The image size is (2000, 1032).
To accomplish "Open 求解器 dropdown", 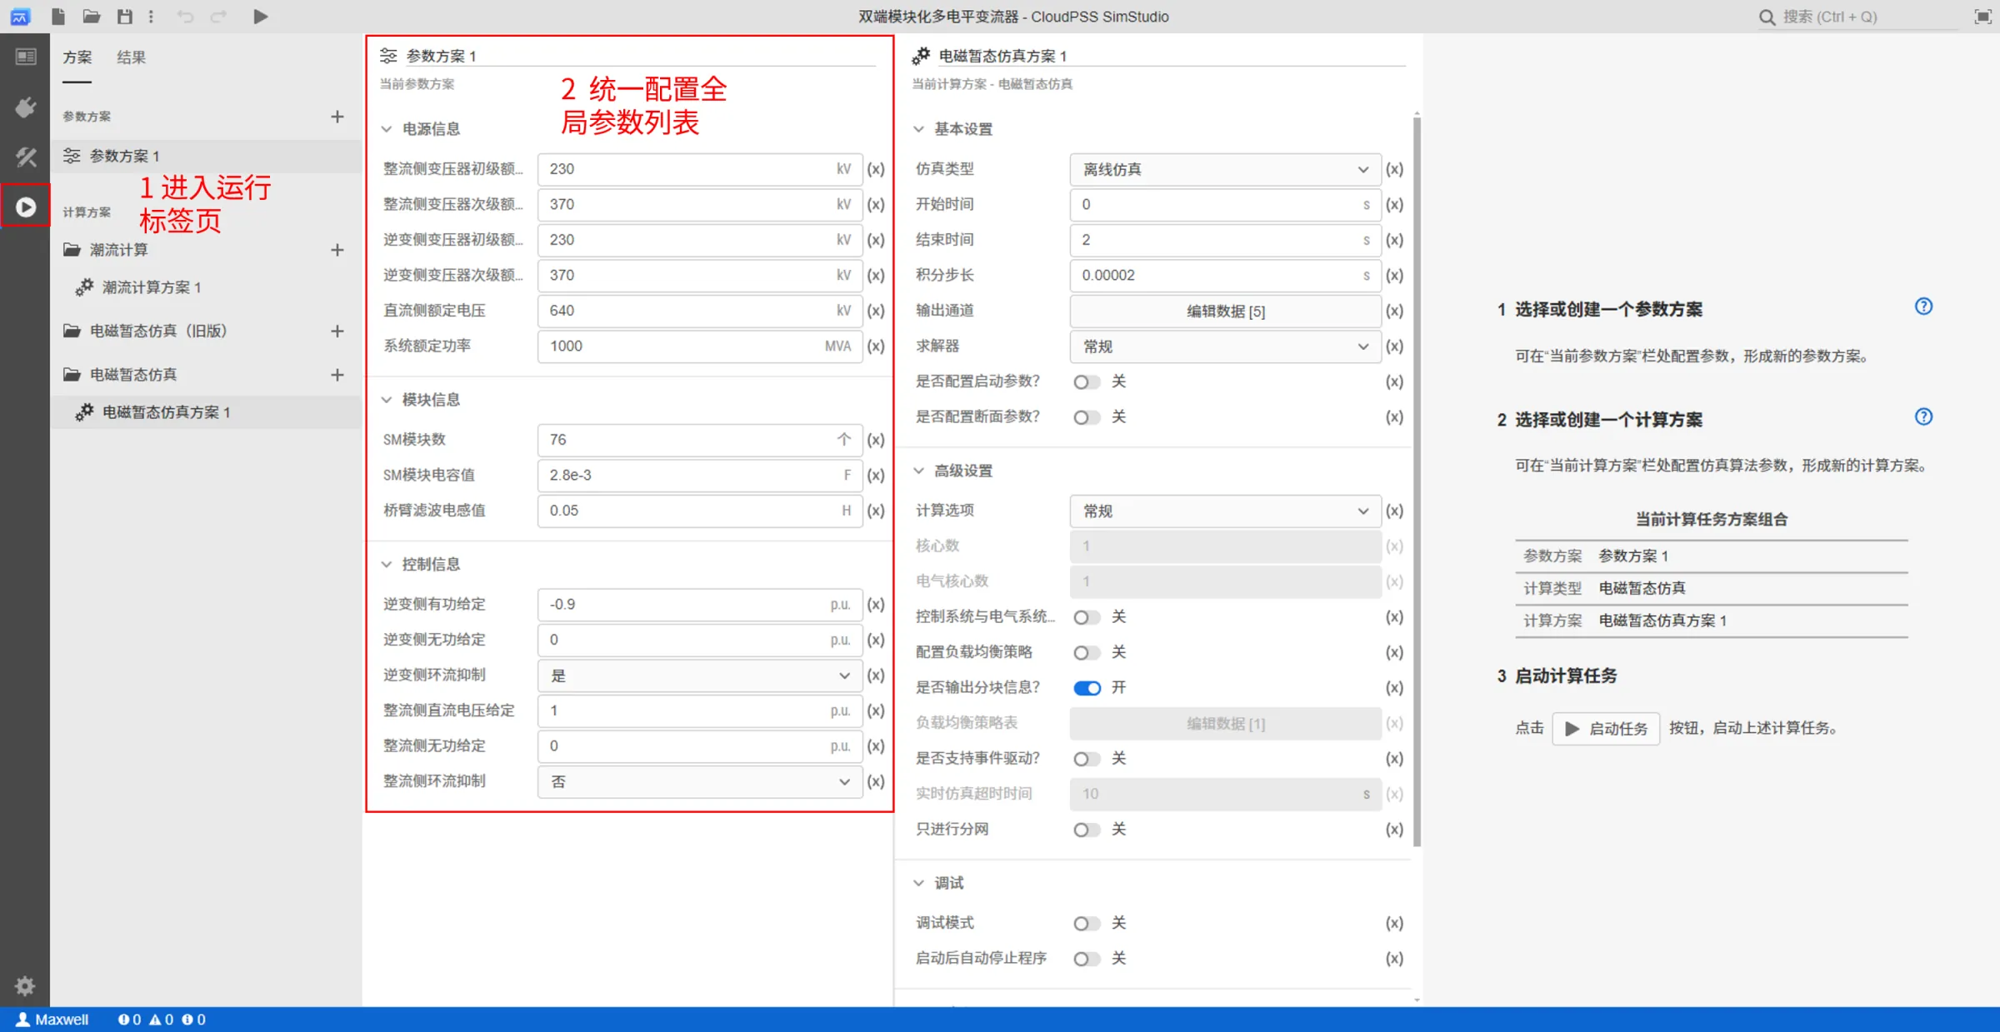I will 1225,346.
